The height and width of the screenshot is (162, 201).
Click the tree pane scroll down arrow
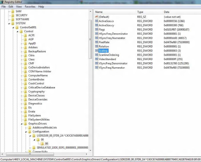[x=90, y=150]
